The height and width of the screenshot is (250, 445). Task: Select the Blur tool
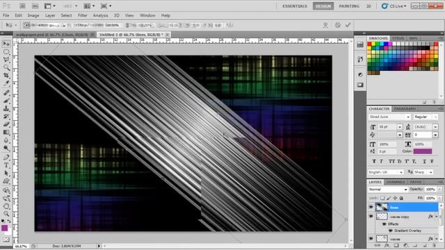(x=6, y=140)
